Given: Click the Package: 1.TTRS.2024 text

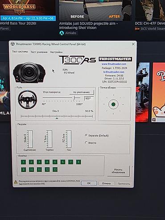Looking at the screenshot, I should (x=114, y=68).
